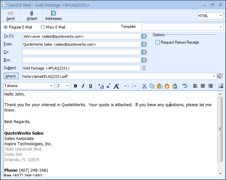226x180 pixels.
Task: Select the Mass E-Mail option
Action: coord(43,27)
